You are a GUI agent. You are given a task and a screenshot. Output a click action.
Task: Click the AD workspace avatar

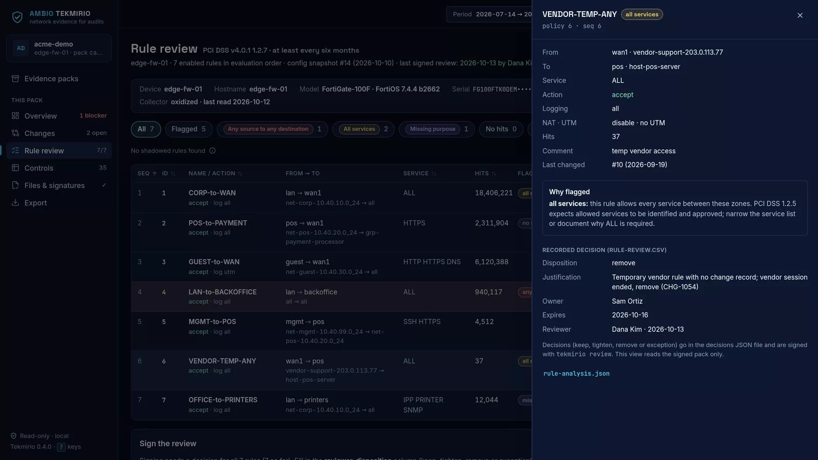pos(21,48)
